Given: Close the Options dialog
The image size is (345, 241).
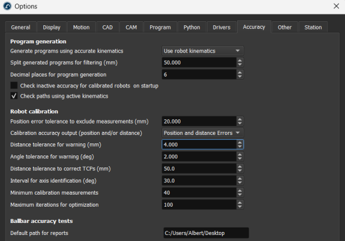Looking at the screenshot, I should point(336,6).
